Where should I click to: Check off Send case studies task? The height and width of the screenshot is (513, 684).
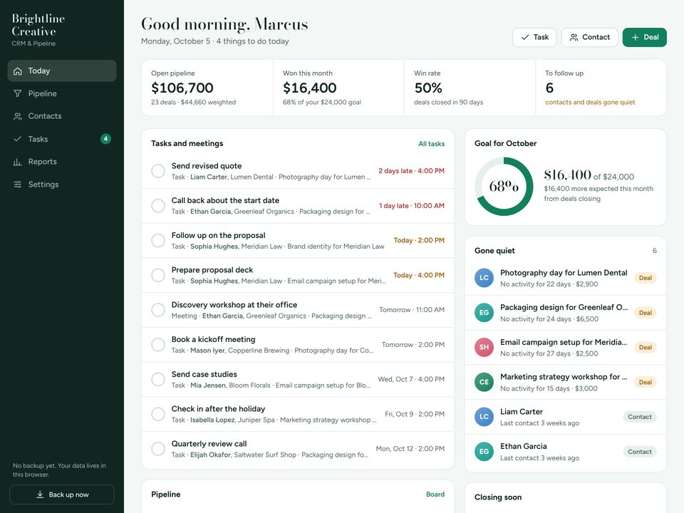tap(158, 379)
